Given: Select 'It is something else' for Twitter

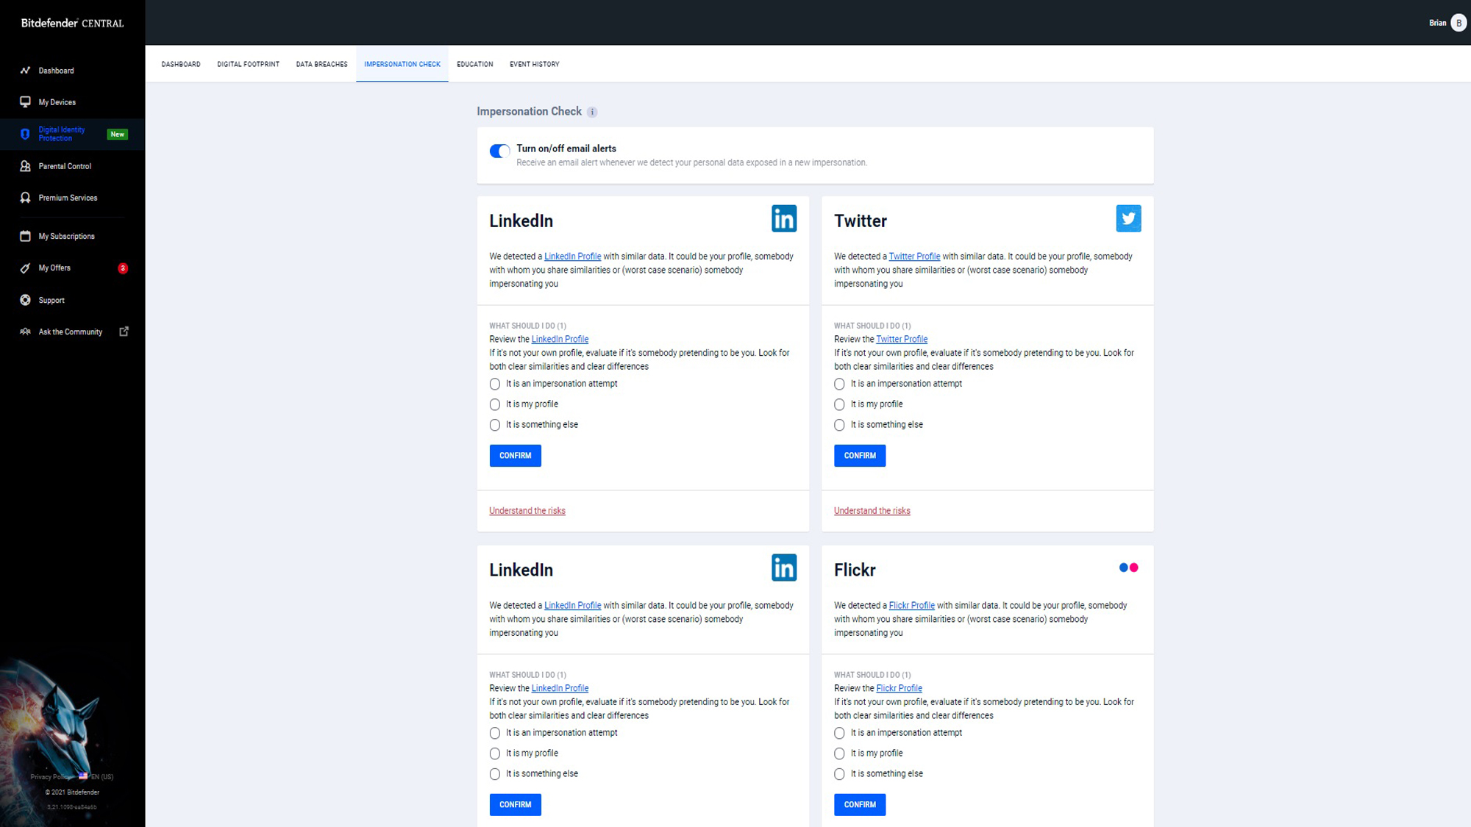Looking at the screenshot, I should point(839,425).
